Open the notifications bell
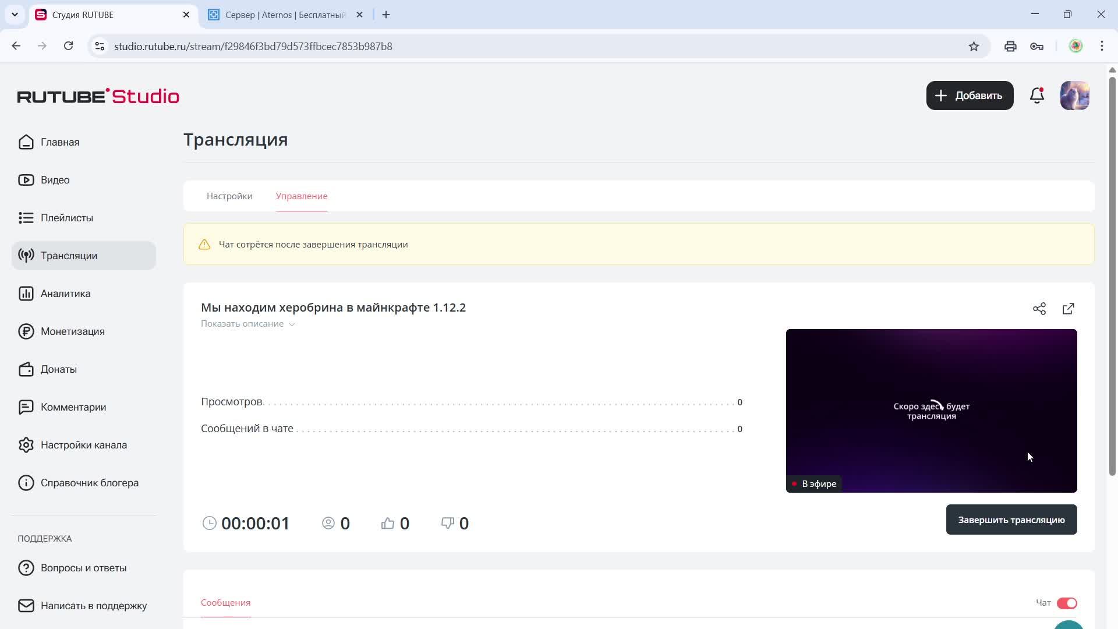 pyautogui.click(x=1037, y=96)
